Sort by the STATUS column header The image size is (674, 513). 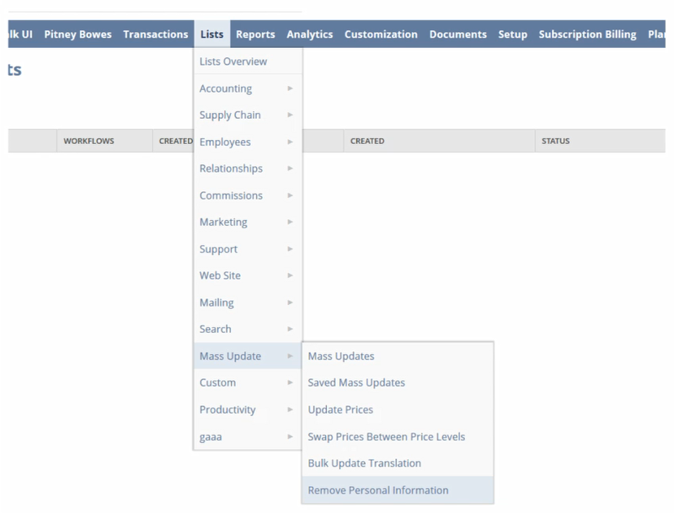600,141
